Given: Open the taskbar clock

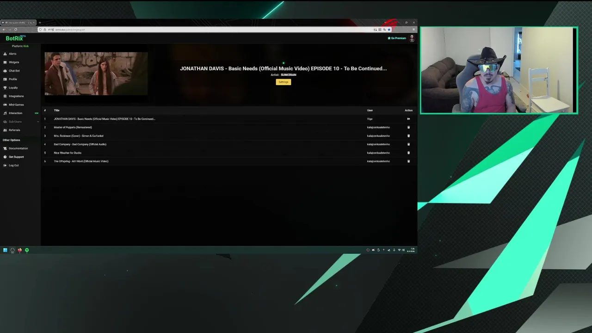Looking at the screenshot, I should pos(412,250).
